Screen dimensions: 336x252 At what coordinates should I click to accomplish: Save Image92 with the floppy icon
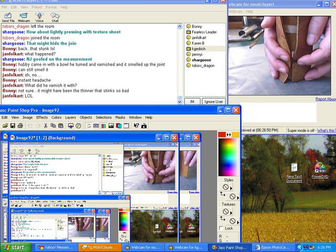[x=13, y=126]
